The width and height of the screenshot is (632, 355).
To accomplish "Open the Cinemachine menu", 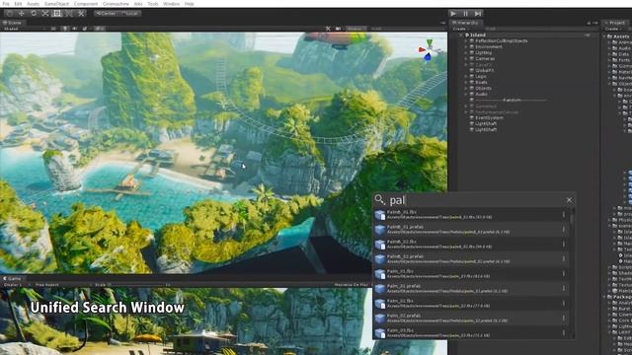I will (x=116, y=4).
